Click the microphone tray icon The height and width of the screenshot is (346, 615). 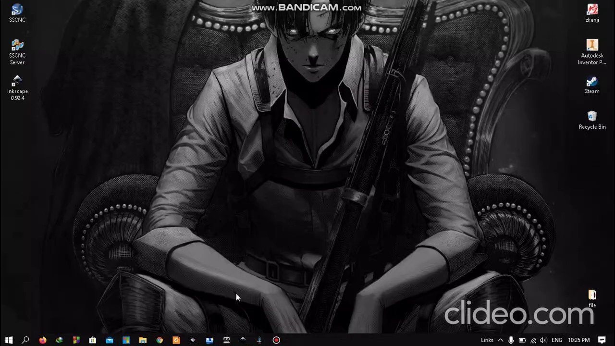[511, 340]
